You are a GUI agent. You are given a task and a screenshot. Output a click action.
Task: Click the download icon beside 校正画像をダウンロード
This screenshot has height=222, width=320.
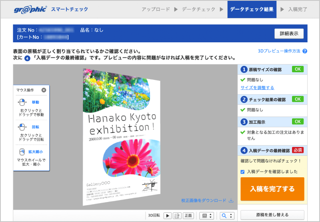(x=231, y=200)
